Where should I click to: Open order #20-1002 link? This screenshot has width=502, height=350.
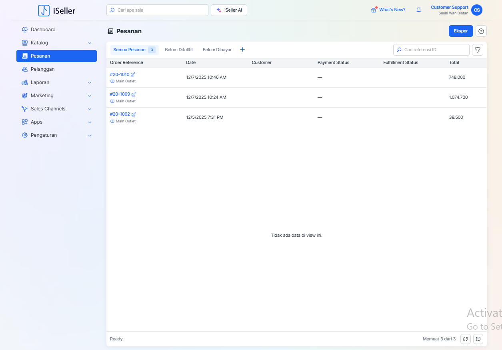(x=120, y=114)
